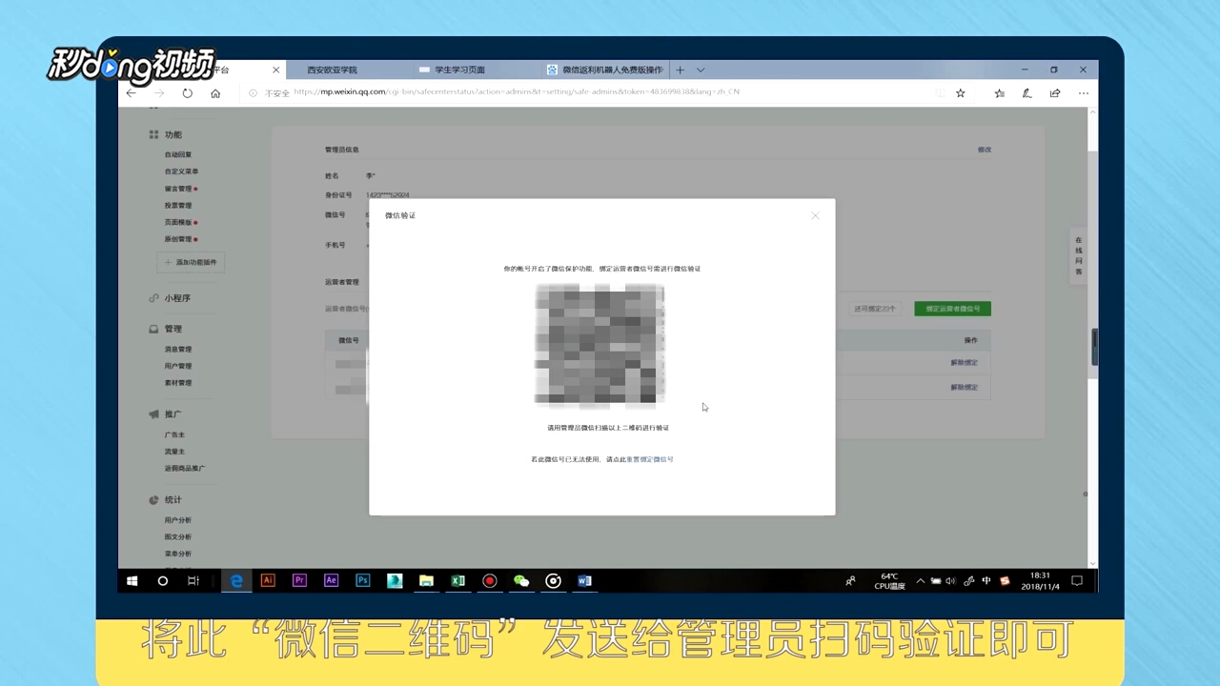Click the 添加功能插件 button
This screenshot has width=1220, height=686.
pos(191,262)
